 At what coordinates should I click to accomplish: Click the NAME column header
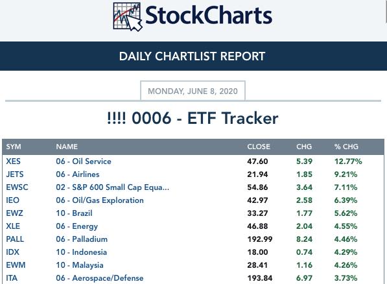[x=67, y=147]
